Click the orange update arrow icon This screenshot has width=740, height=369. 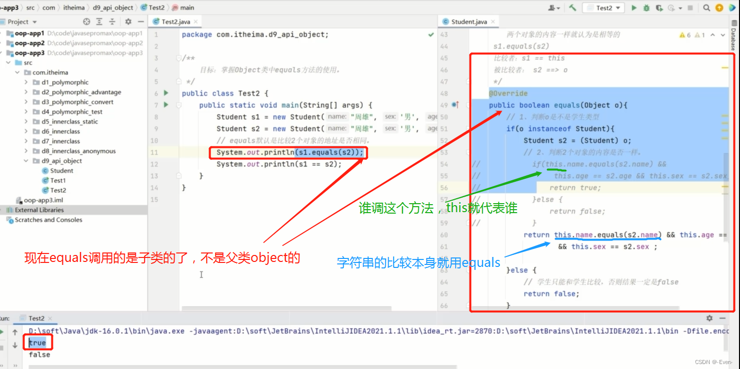(719, 7)
